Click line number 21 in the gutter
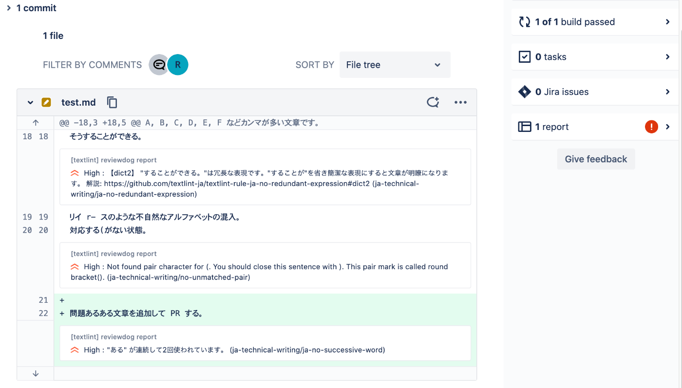Screen dimensions: 682x388 point(43,300)
